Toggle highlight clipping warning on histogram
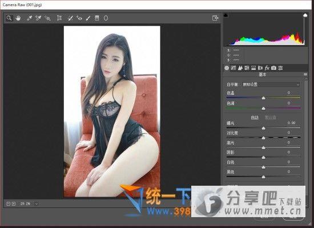Image resolution: width=314 pixels, height=228 pixels. [305, 15]
